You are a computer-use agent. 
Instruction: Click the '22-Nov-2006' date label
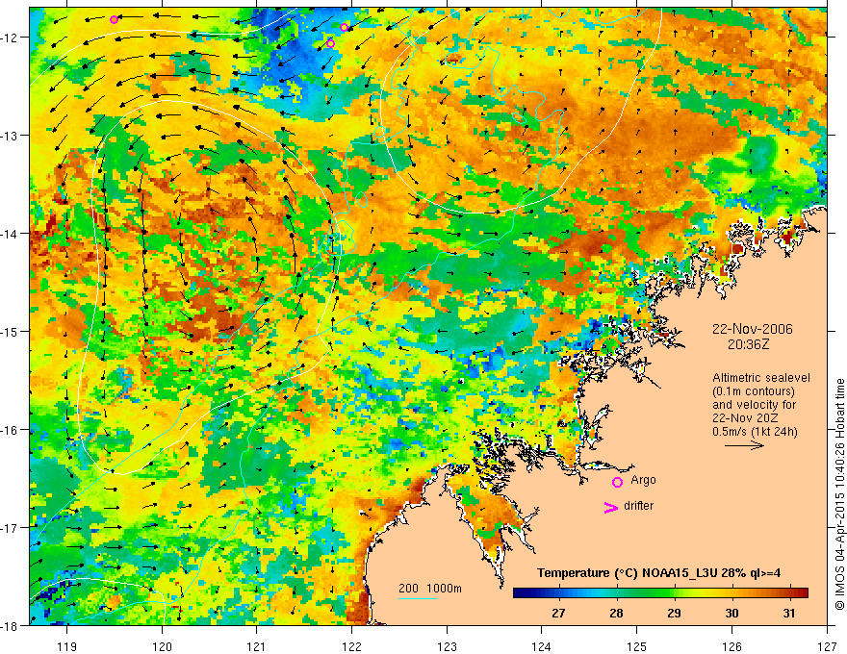pos(753,329)
